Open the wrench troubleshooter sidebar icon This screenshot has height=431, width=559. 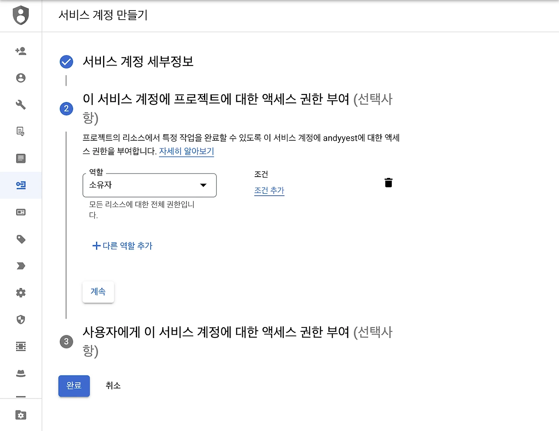[21, 104]
